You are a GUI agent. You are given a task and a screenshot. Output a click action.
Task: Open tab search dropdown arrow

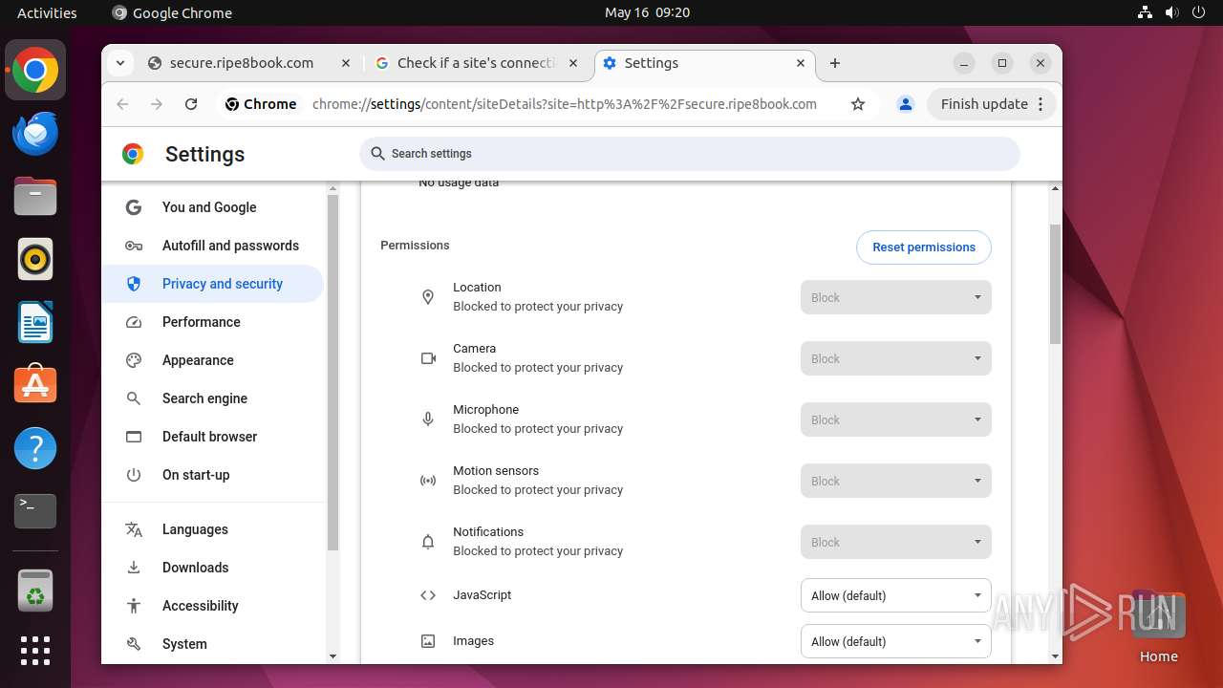[120, 63]
